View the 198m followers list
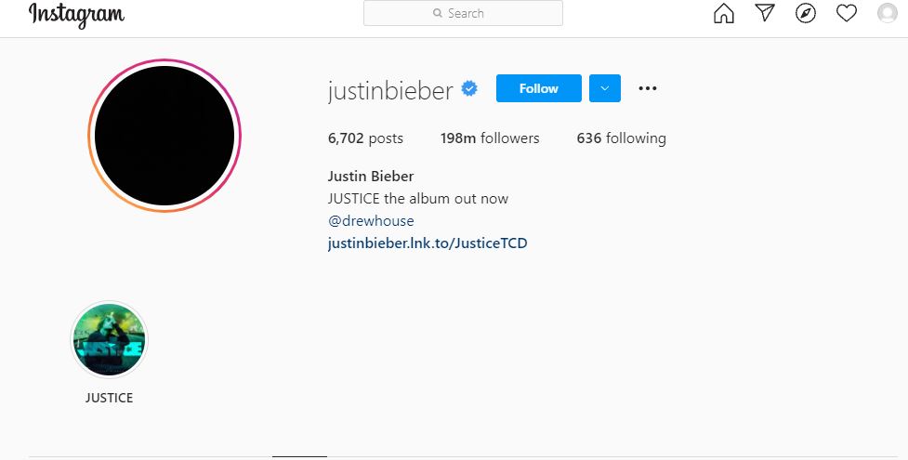Screen dimensions: 908x460 [x=490, y=138]
